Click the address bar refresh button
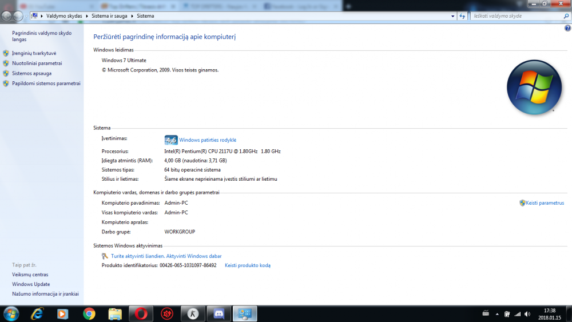The height and width of the screenshot is (322, 572). coord(462,16)
